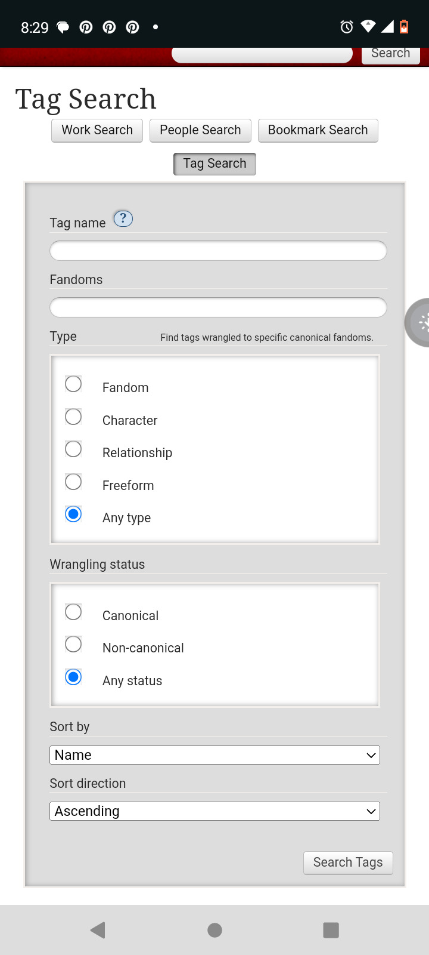The width and height of the screenshot is (429, 955).
Task: Switch to Work Search tab
Action: pyautogui.click(x=97, y=130)
